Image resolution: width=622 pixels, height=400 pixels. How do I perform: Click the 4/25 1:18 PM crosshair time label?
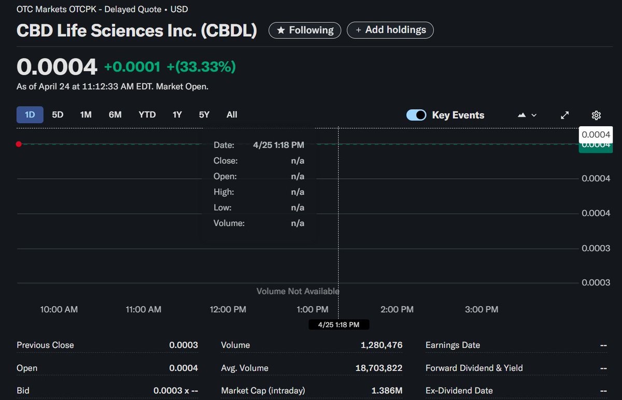click(339, 324)
